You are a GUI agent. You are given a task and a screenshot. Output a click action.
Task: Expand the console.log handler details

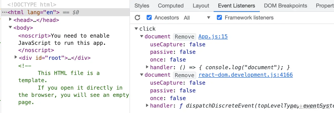pos(147,67)
